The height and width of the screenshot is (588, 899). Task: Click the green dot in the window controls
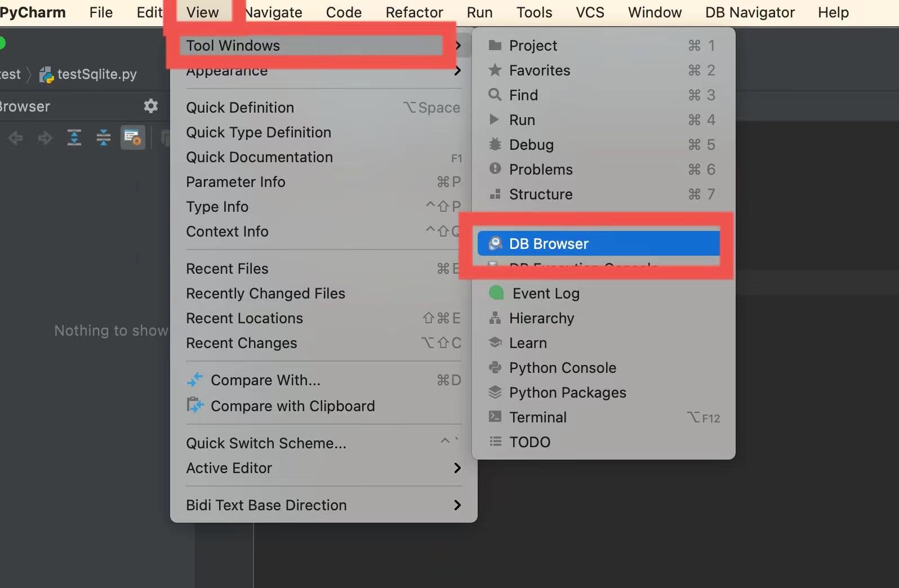(x=2, y=42)
